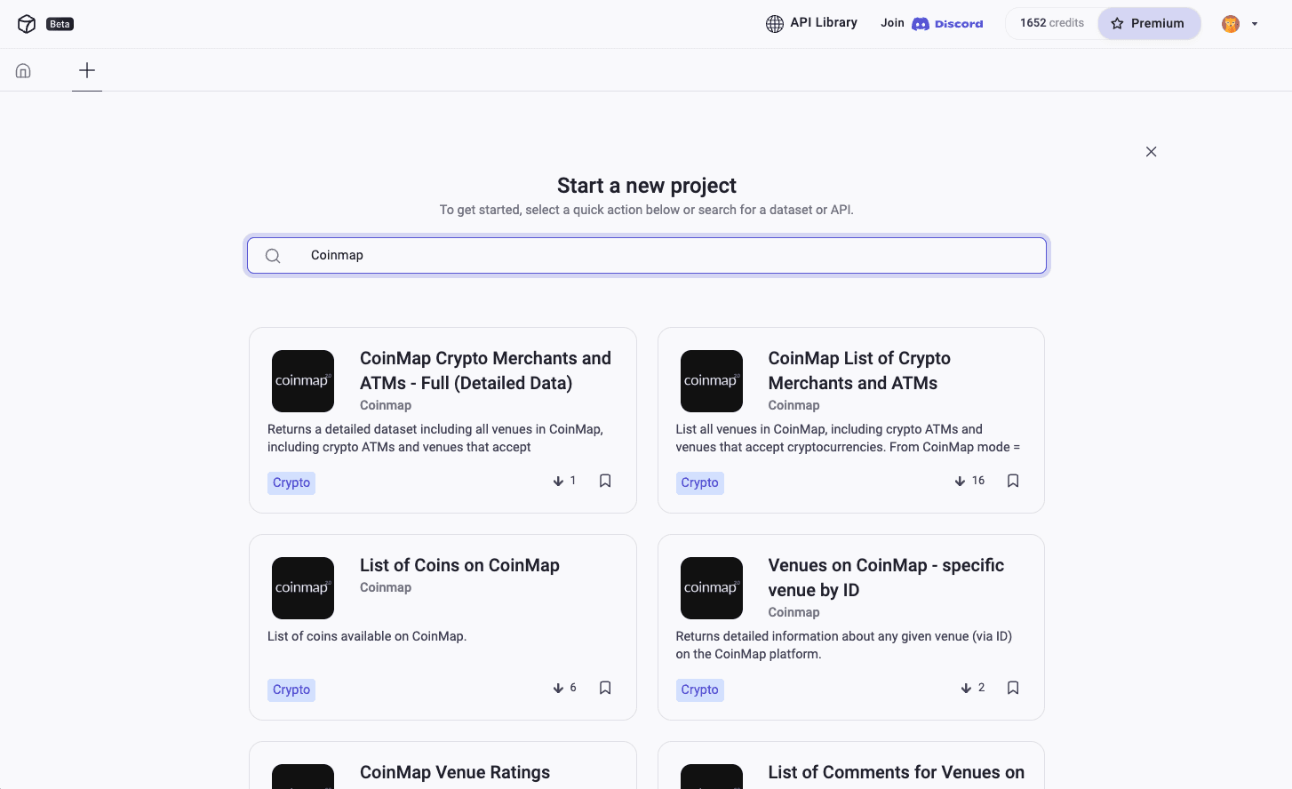Click Coinmap provider under venue by ID

(794, 612)
